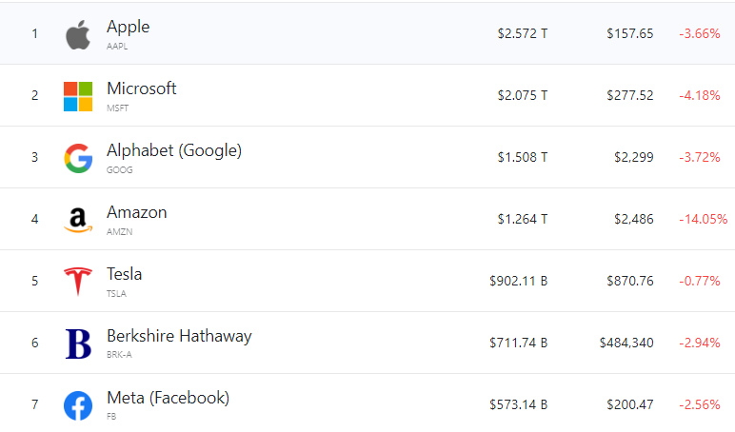Open the Apple company link
The image size is (735, 432).
tap(128, 28)
